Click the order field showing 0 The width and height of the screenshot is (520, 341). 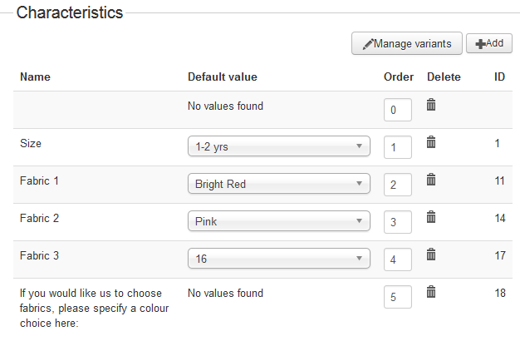tap(398, 110)
